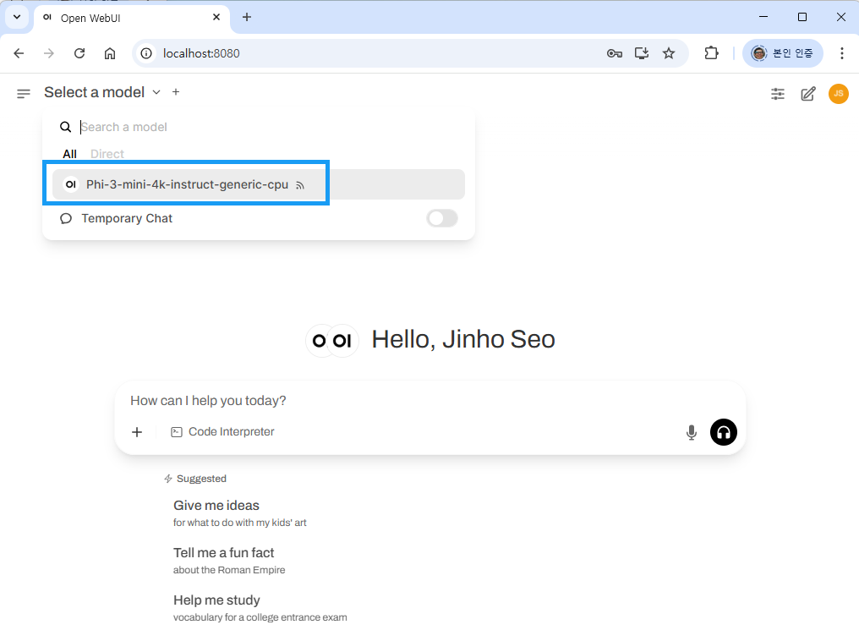Open the sidebar hamburger menu
Screen dimensions: 859x641
(x=23, y=94)
